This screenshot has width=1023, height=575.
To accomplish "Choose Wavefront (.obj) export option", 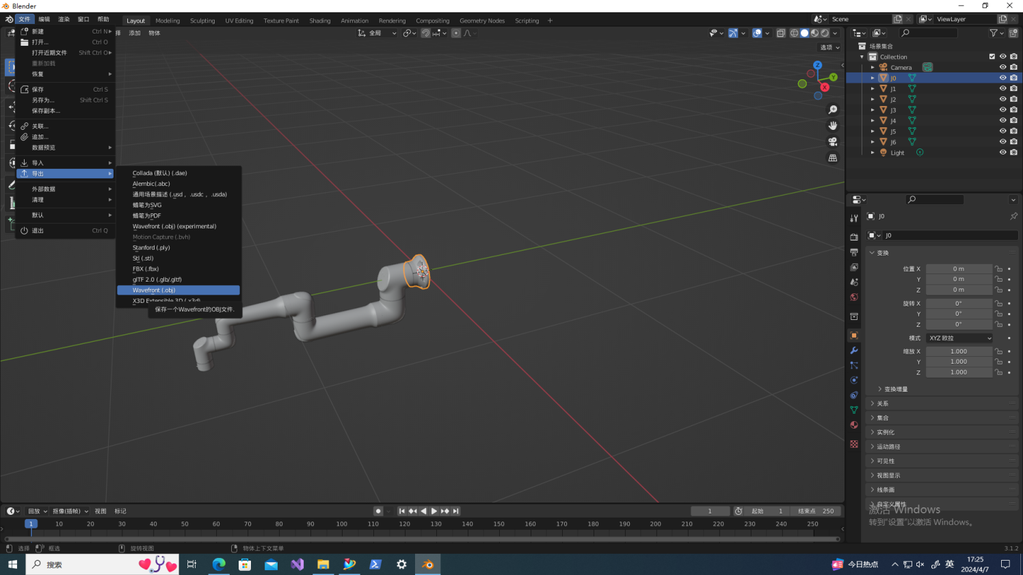I will tap(178, 290).
